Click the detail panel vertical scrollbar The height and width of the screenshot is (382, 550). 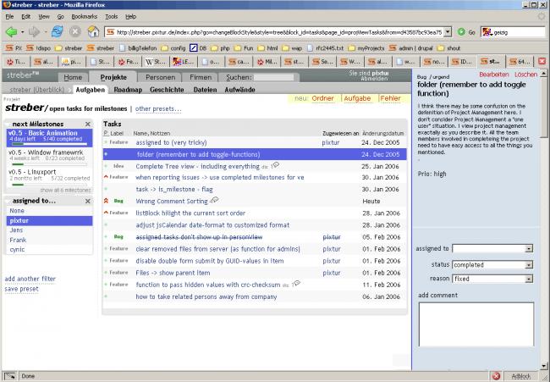tap(544, 219)
